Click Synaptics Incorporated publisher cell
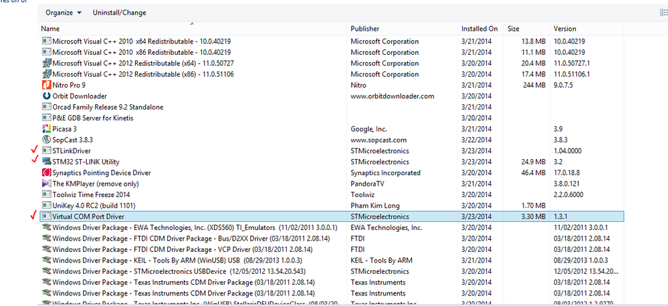668x306 pixels. pos(385,173)
